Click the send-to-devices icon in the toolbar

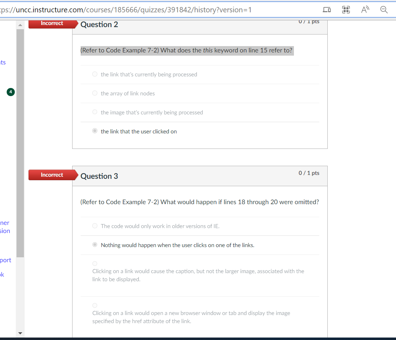click(x=327, y=10)
